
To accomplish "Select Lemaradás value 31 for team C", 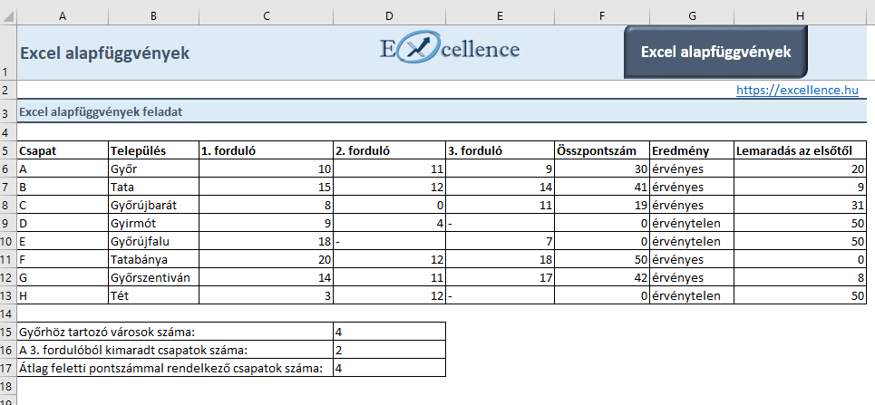I will tap(801, 206).
